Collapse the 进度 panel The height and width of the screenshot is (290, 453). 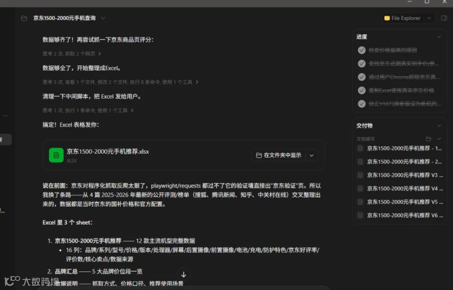pyautogui.click(x=439, y=37)
